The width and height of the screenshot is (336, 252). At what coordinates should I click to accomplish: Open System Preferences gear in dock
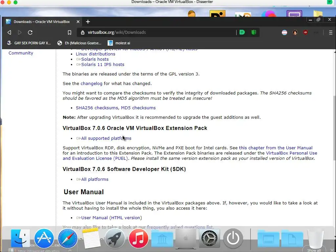pyautogui.click(x=209, y=238)
